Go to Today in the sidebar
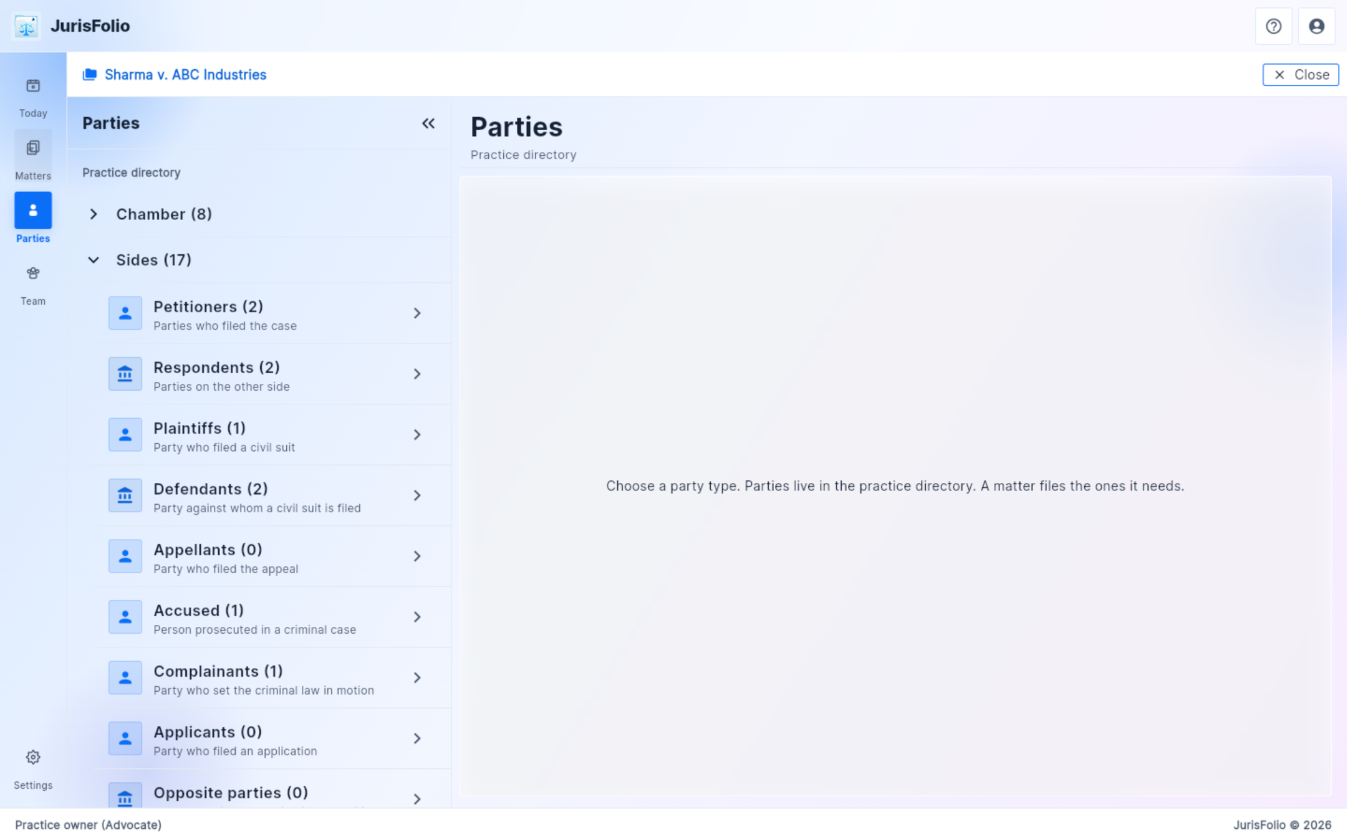 coord(33,98)
